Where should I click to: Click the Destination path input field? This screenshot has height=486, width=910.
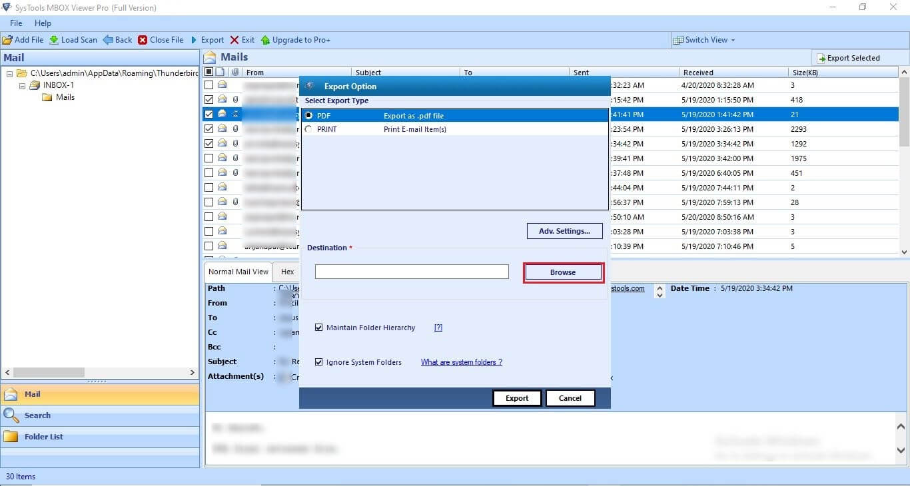tap(411, 272)
